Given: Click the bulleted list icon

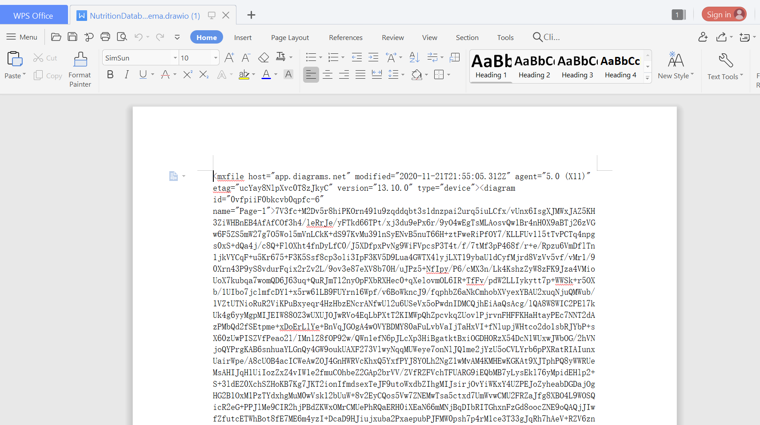Looking at the screenshot, I should coord(311,57).
